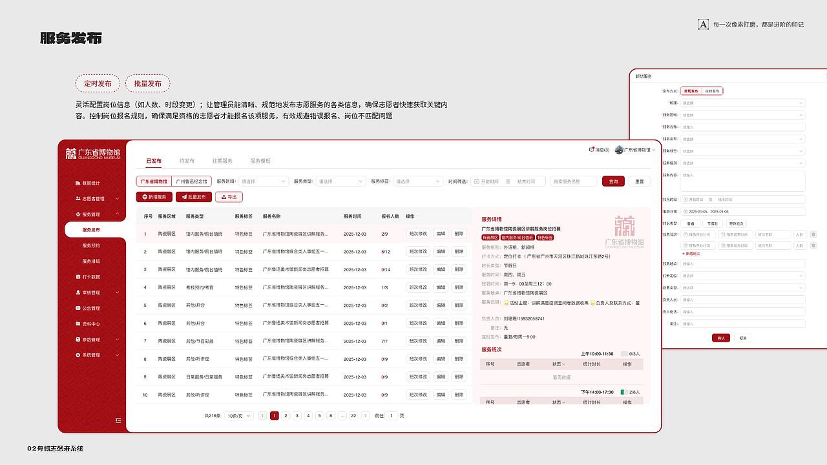Viewport: 827px width, 465px height.
Task: Collapse the sidebar with the bottom menu icon
Action: [x=118, y=420]
